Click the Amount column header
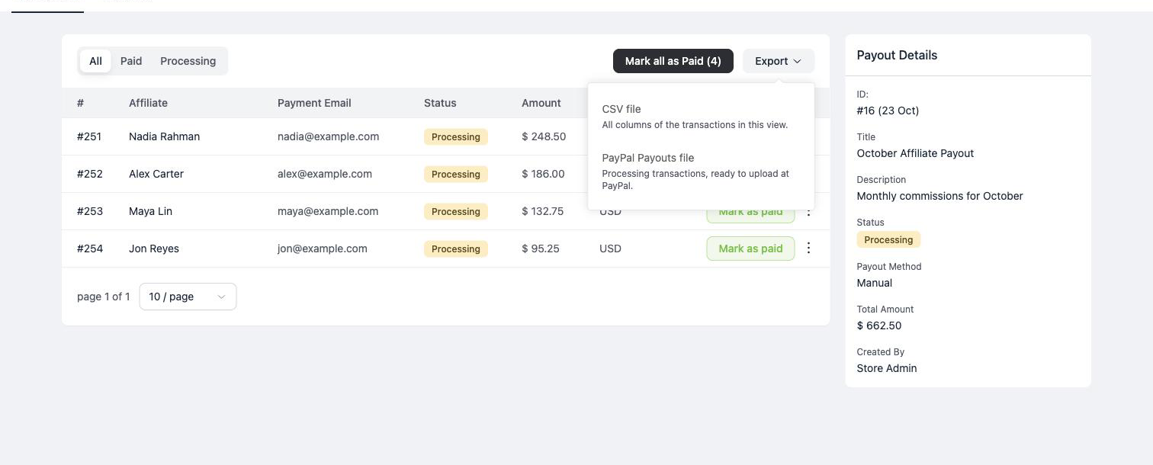 pos(541,103)
